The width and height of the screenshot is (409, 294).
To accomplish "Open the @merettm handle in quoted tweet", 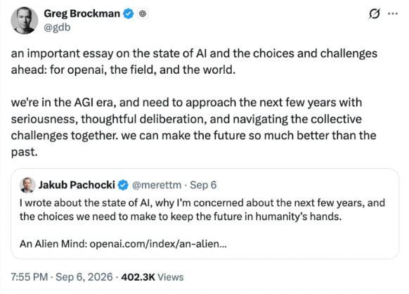I will [x=157, y=185].
